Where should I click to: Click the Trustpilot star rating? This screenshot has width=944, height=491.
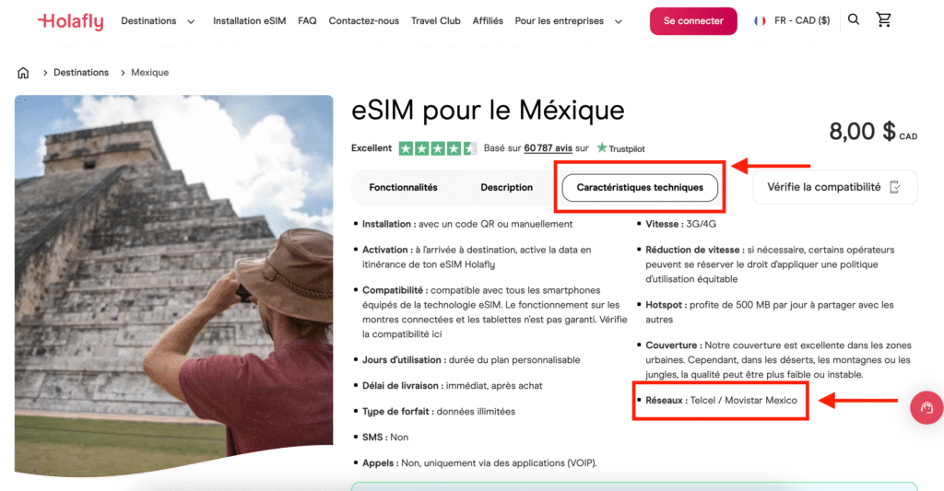(437, 148)
